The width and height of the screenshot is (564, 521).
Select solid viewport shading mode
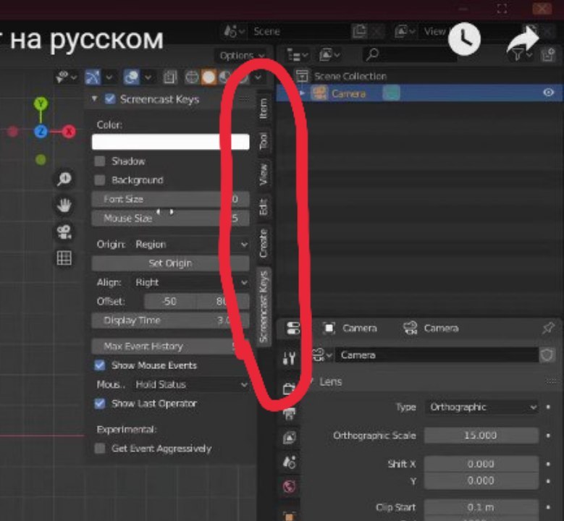[209, 77]
